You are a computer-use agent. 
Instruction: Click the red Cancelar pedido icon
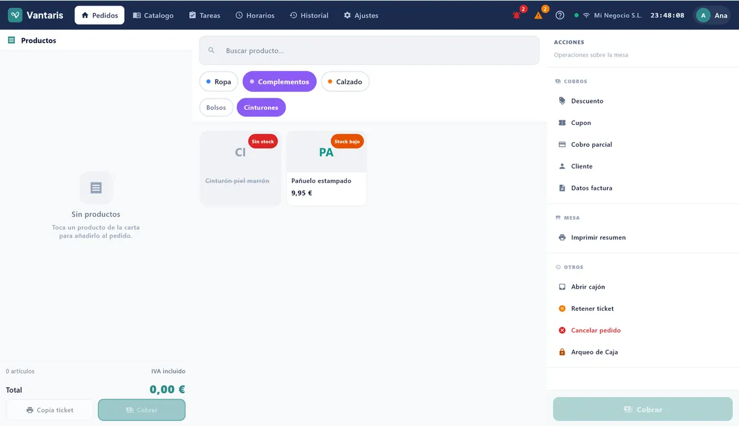(562, 331)
